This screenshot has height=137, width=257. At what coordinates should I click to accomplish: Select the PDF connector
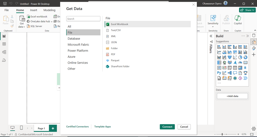pos(148,54)
